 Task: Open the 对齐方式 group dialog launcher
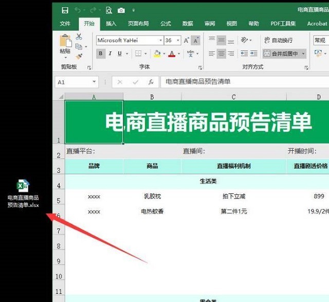coord(306,67)
